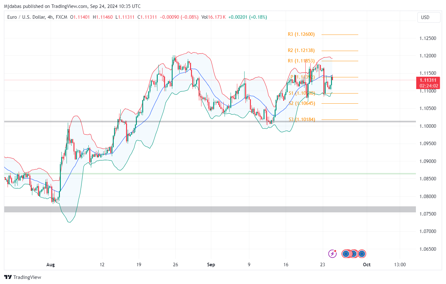Click the purple lightning bolt news icon

(332, 254)
